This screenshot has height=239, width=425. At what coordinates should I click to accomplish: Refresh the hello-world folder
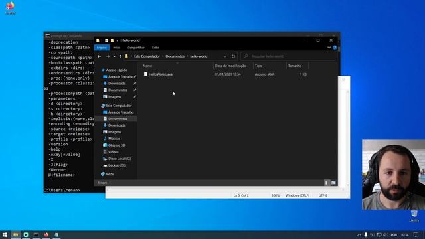[233, 56]
